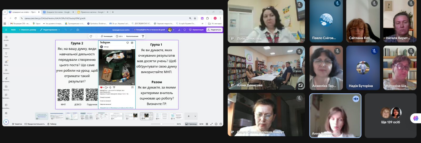Reload the Canva page
This screenshot has height=143, width=421.
click(x=16, y=18)
